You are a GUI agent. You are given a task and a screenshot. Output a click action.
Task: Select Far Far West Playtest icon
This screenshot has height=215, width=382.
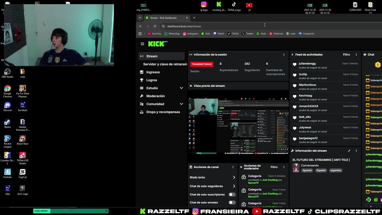(x=22, y=91)
